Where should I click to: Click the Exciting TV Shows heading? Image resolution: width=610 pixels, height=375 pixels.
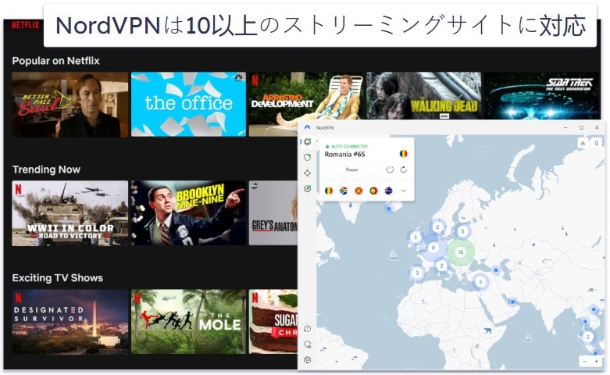[58, 278]
